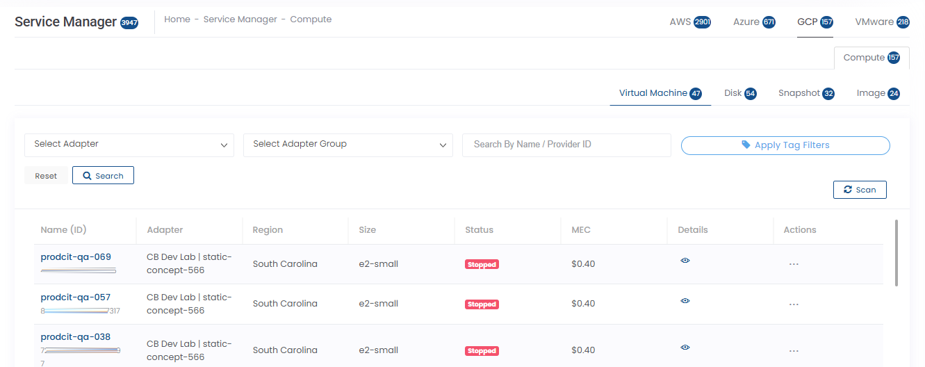Open actions ellipsis for prodcit-qa-069
The width and height of the screenshot is (925, 367).
coord(794,264)
